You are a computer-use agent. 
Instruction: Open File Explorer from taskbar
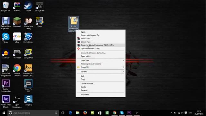[78, 113]
